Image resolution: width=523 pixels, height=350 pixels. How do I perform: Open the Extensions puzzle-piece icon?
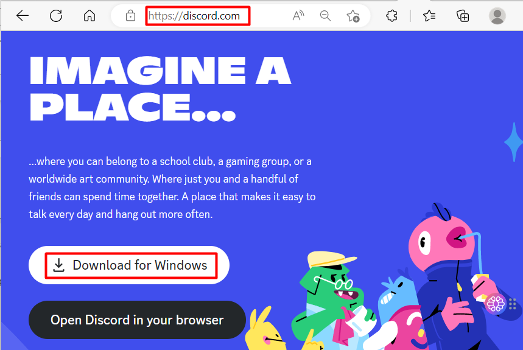tap(391, 16)
